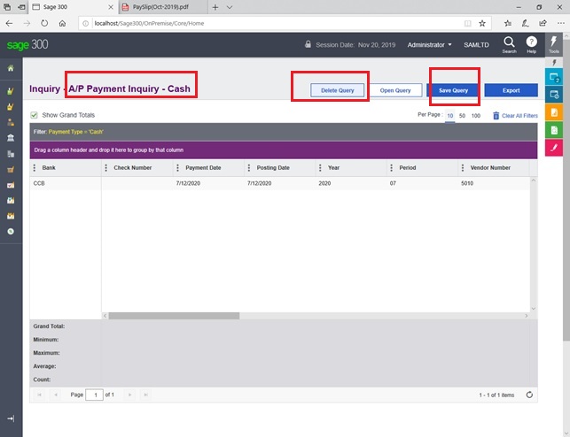Show the browser tab list chevron
This screenshot has width=570, height=437.
coord(230,7)
